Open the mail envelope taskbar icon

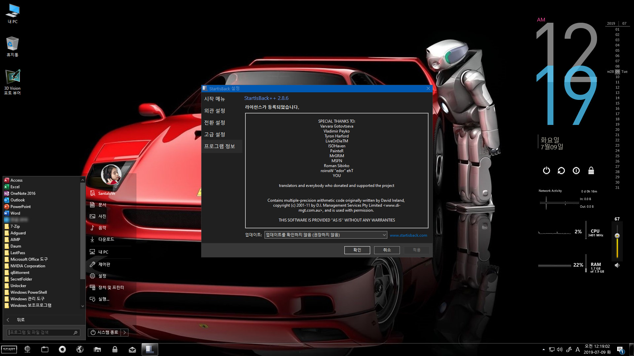click(132, 349)
